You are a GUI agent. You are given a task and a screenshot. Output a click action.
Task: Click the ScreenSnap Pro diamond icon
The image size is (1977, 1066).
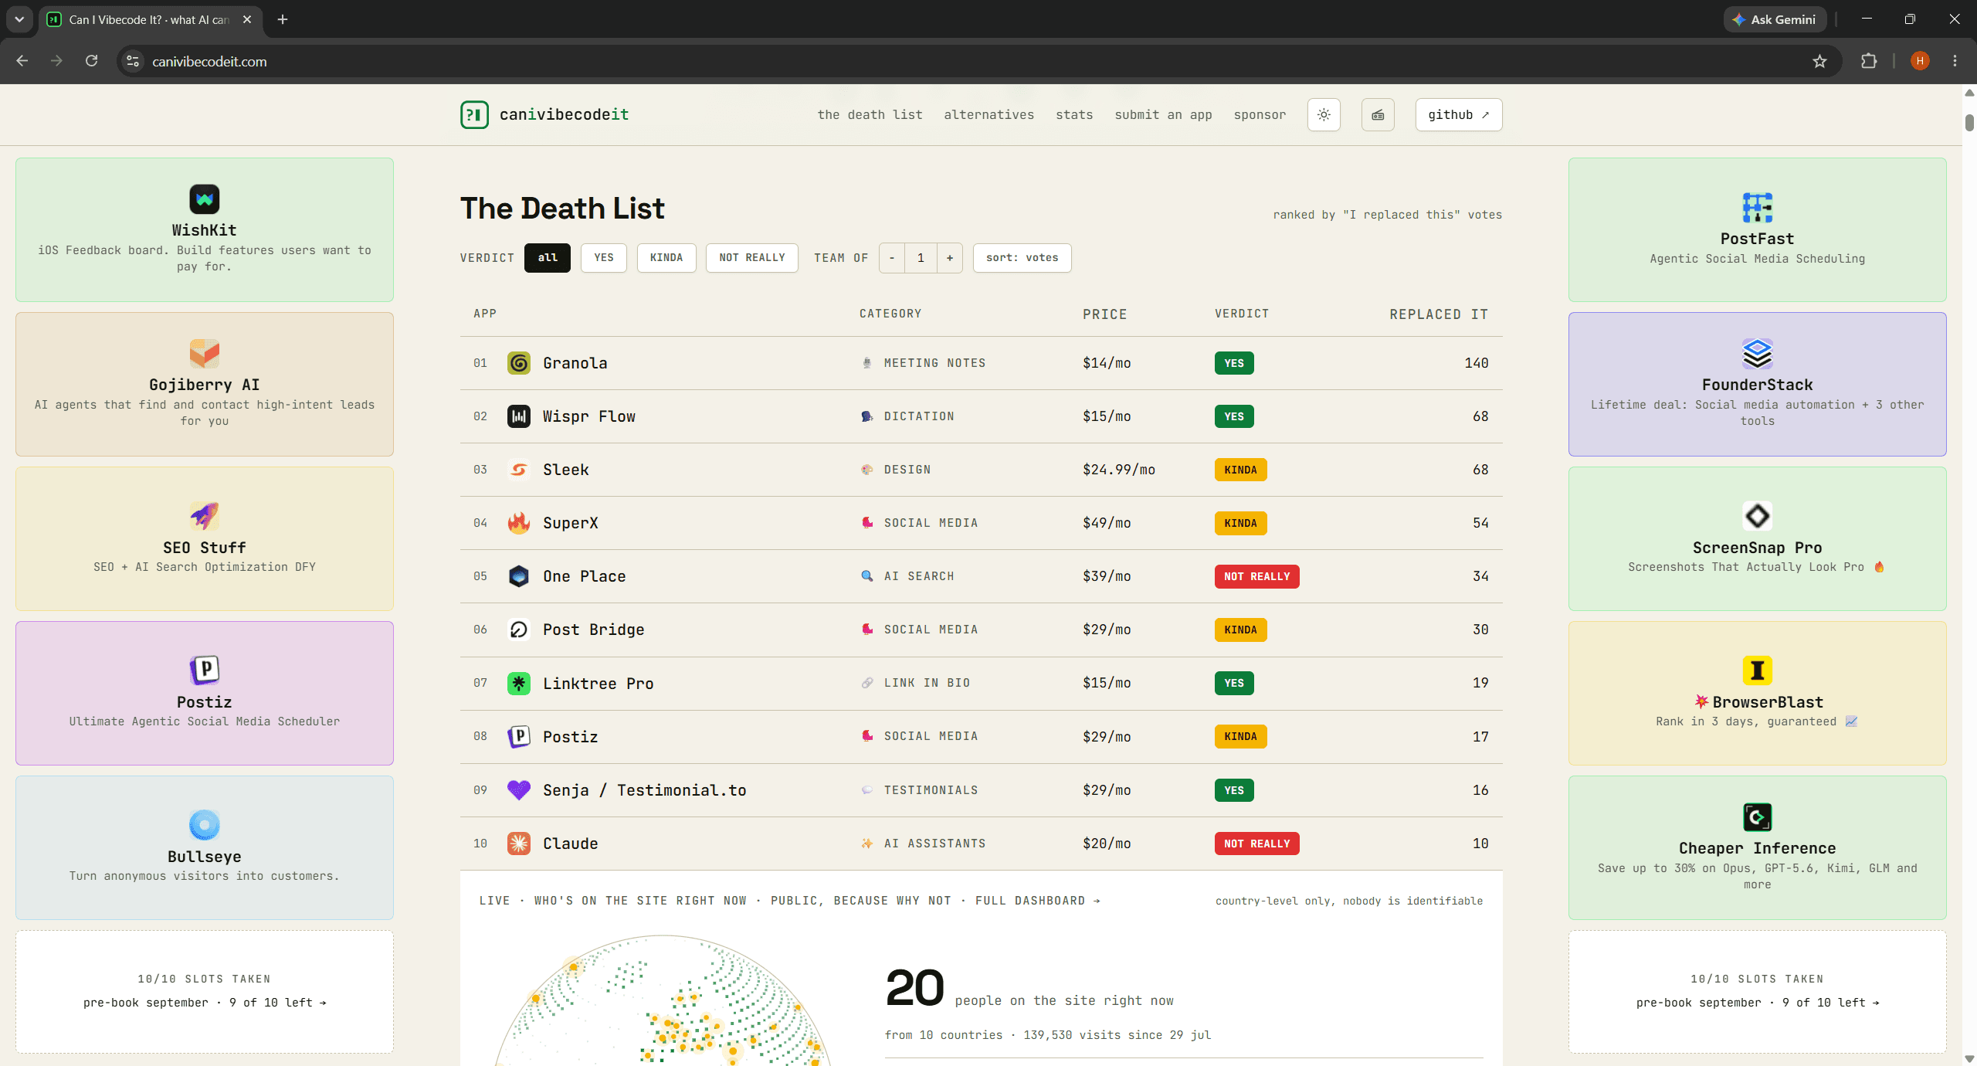point(1758,516)
